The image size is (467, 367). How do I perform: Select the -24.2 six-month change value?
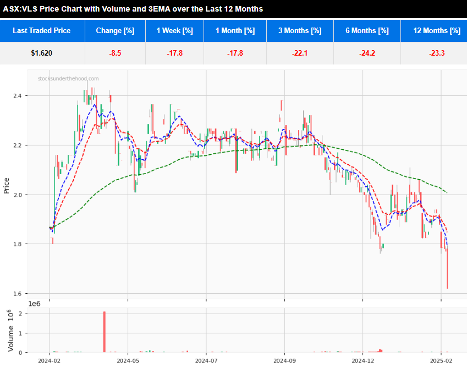pyautogui.click(x=367, y=53)
